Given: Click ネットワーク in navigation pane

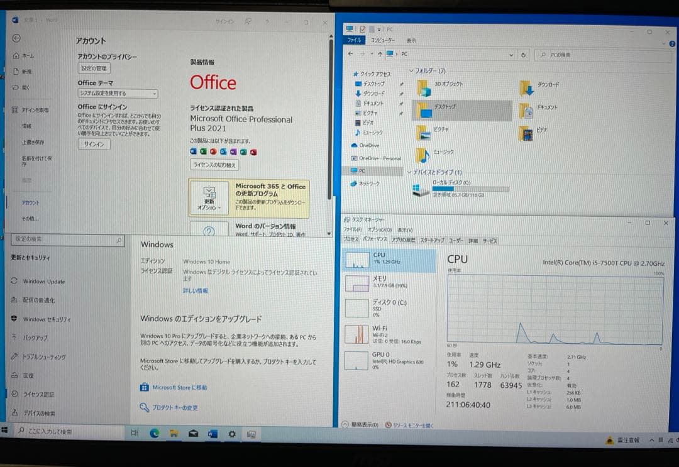Looking at the screenshot, I should coord(365,184).
